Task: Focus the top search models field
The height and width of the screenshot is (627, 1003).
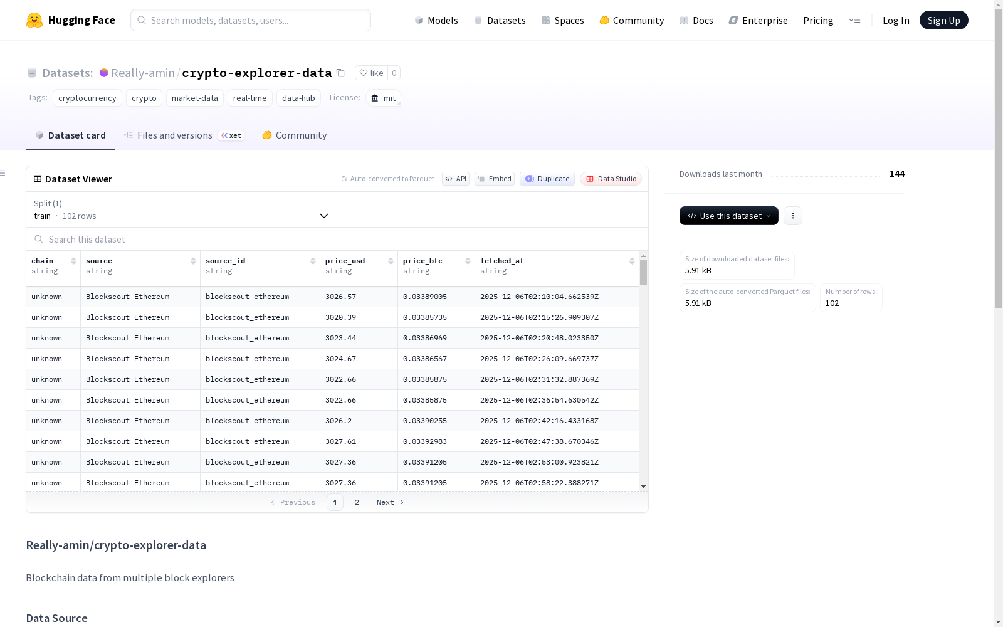Action: point(251,20)
